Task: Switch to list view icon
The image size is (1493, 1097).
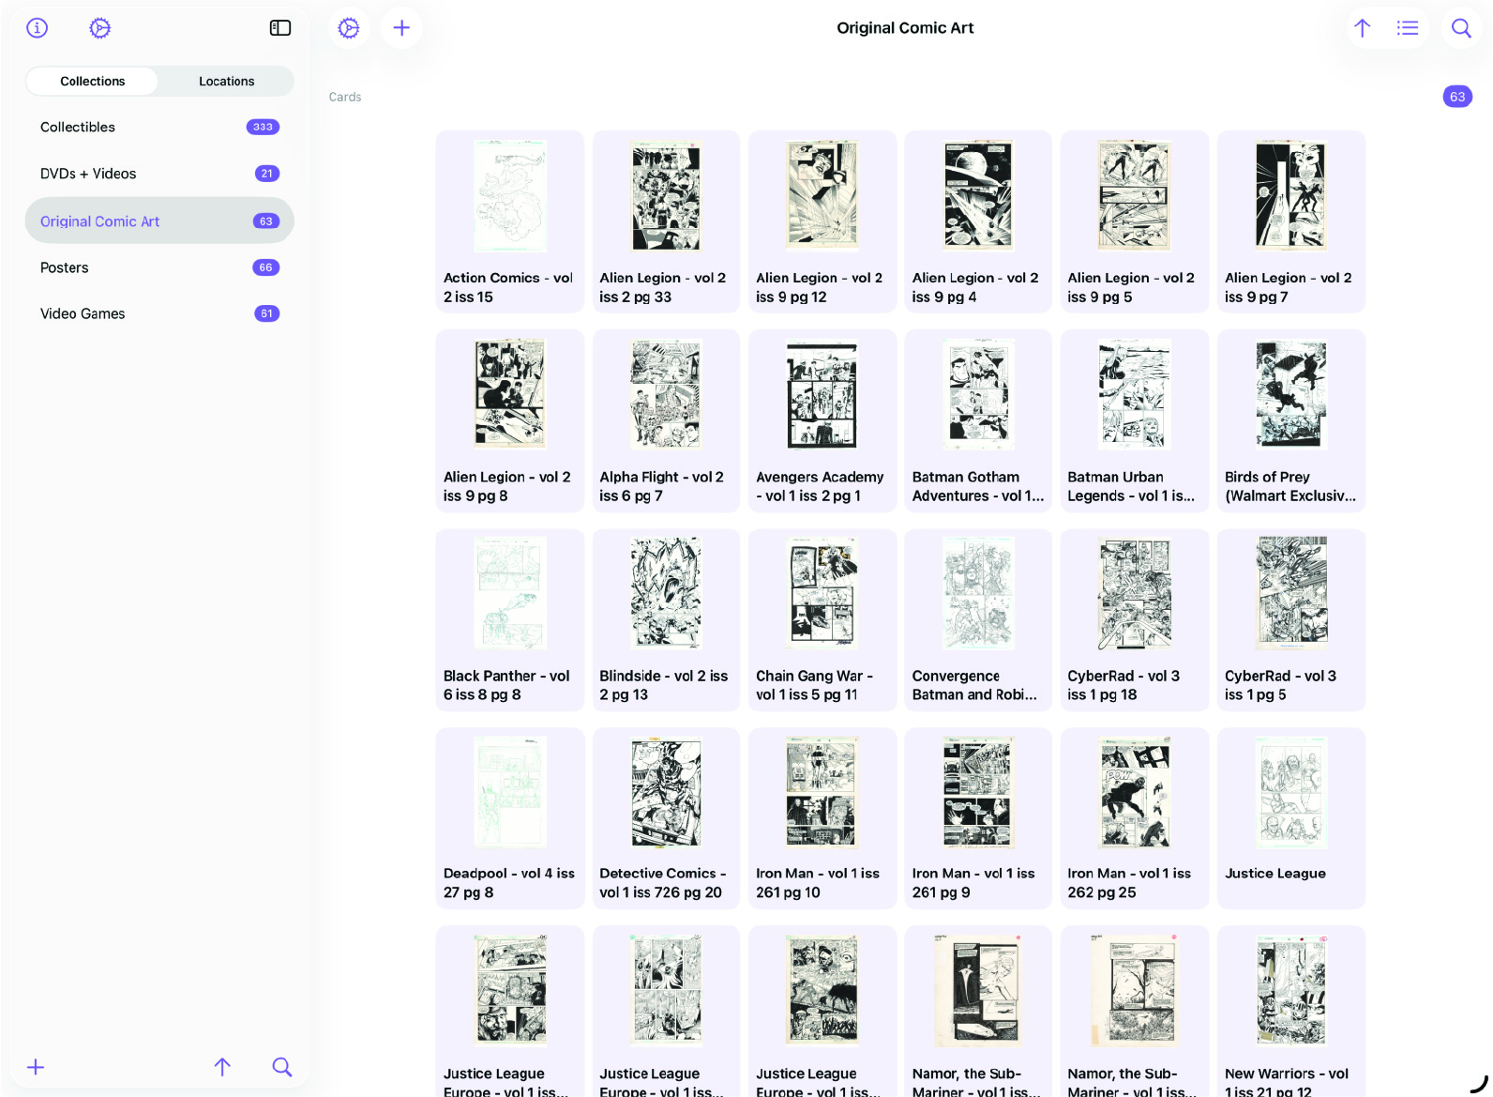Action: (x=1407, y=28)
